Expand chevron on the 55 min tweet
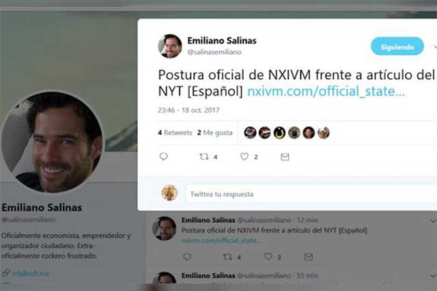The height and width of the screenshot is (291, 437). [433, 276]
